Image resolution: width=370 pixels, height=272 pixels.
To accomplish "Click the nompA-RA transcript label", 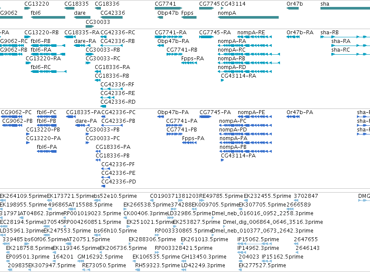I will point(232,41).
